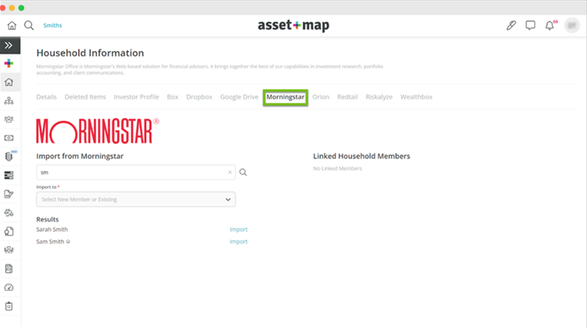Open the money bill sidebar icon
This screenshot has height=328, width=587.
pyautogui.click(x=9, y=138)
